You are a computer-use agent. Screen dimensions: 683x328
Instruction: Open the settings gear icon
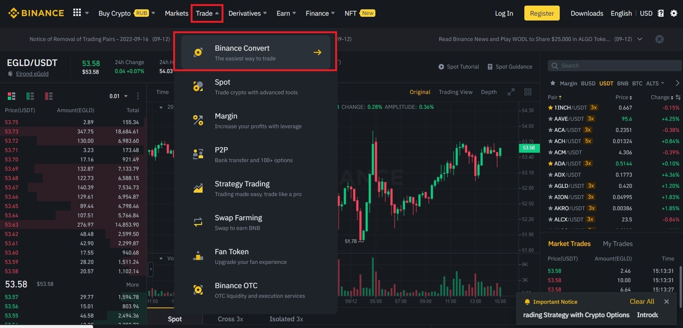pos(674,13)
